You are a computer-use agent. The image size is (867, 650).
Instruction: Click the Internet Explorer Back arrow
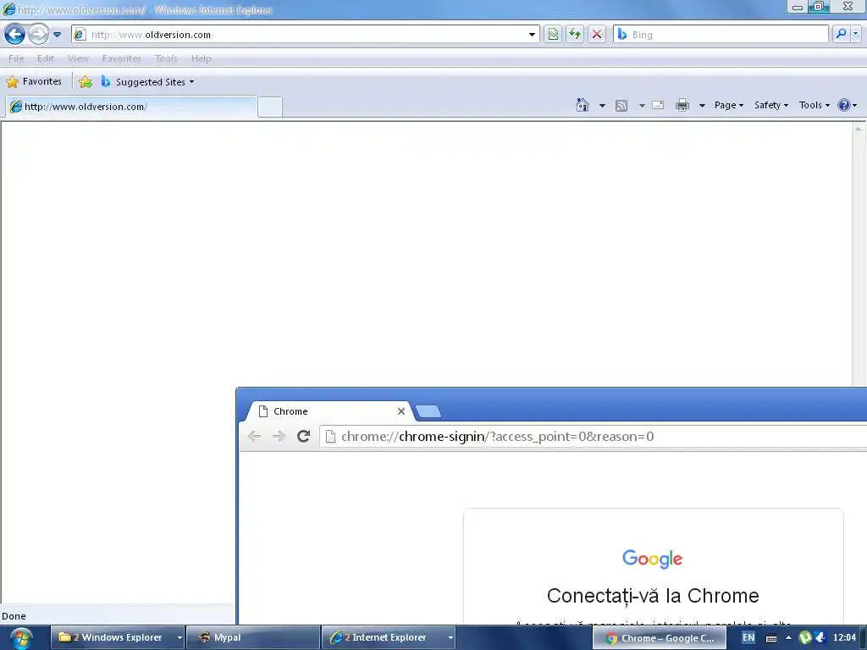(14, 34)
